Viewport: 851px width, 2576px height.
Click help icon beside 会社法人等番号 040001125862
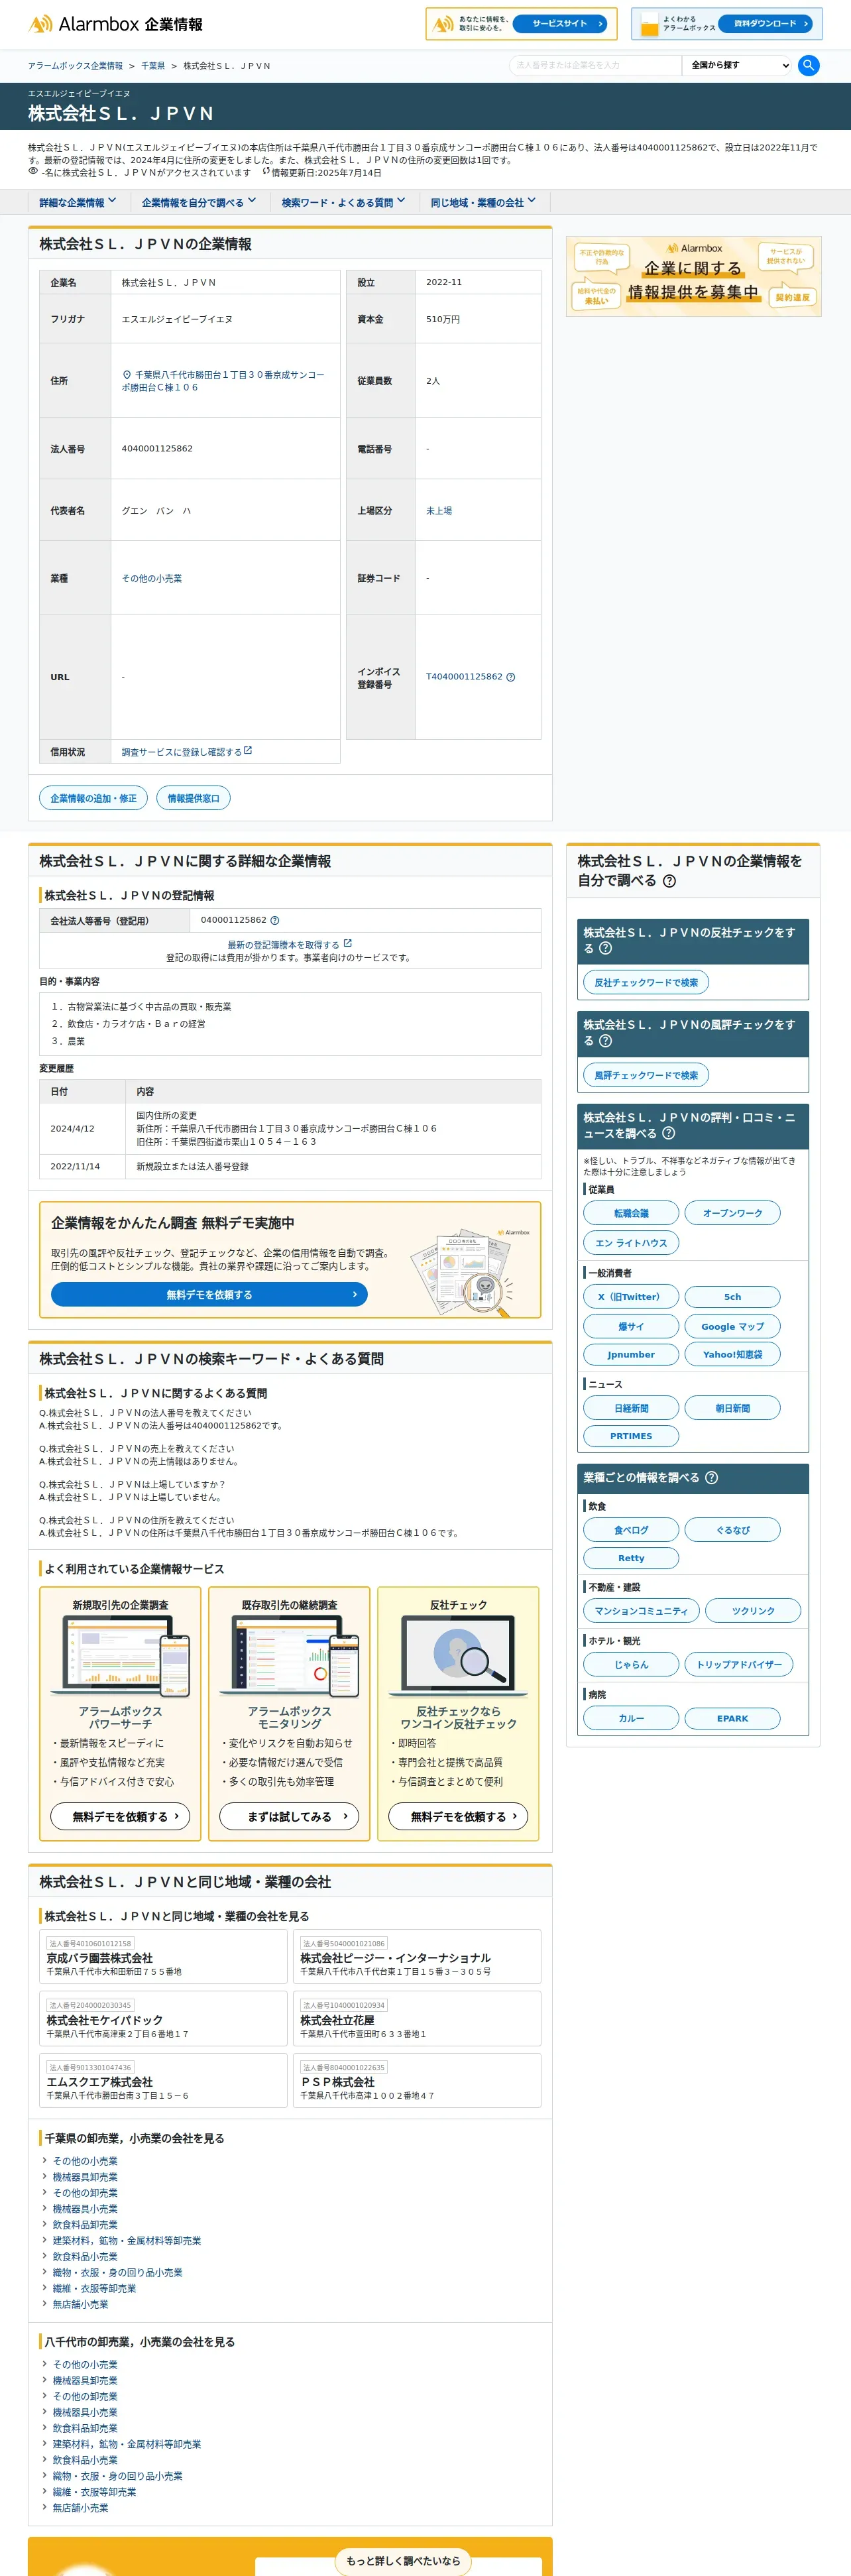tap(275, 920)
